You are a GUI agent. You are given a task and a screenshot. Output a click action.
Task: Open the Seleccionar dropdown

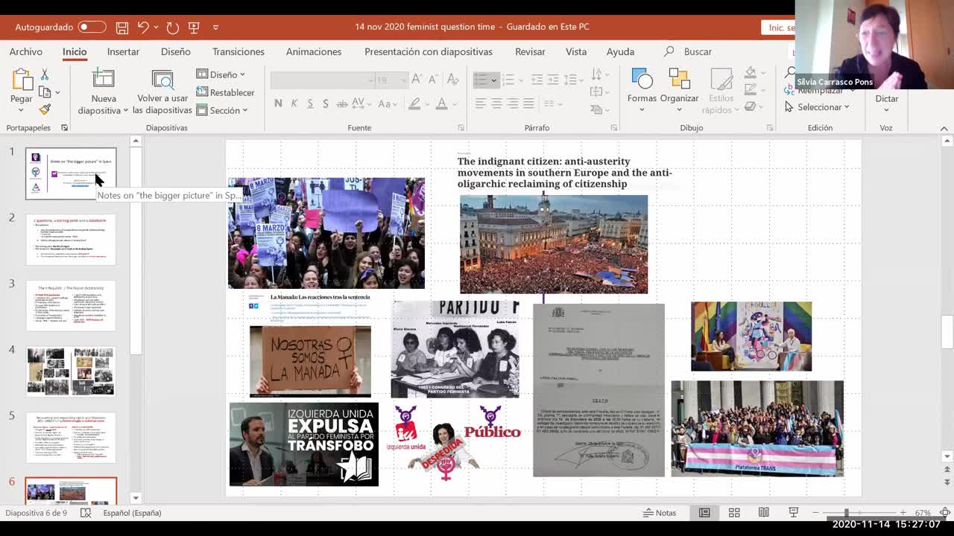click(x=817, y=107)
